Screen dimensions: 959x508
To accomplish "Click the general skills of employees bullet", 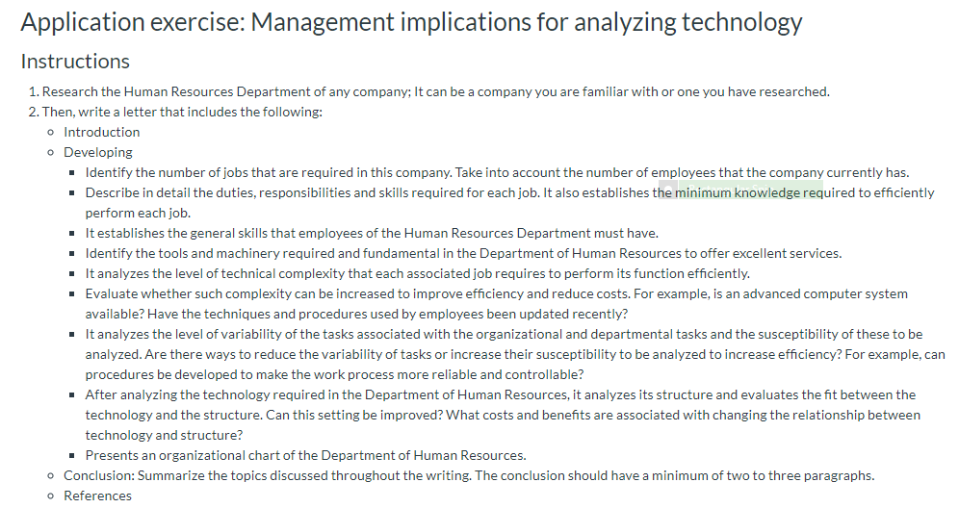I will click(372, 233).
